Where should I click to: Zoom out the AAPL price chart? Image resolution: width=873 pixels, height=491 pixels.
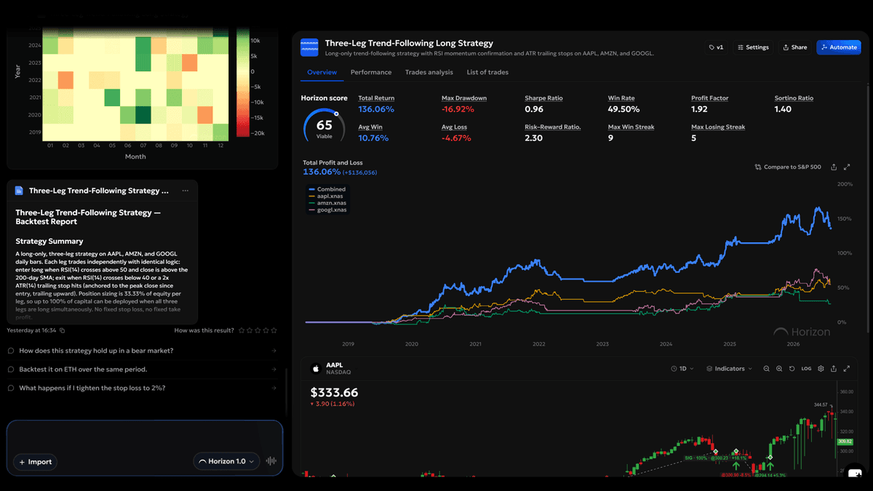pyautogui.click(x=766, y=369)
